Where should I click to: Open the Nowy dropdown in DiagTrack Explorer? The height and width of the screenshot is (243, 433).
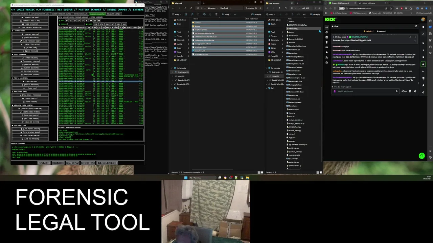pyautogui.click(x=177, y=15)
